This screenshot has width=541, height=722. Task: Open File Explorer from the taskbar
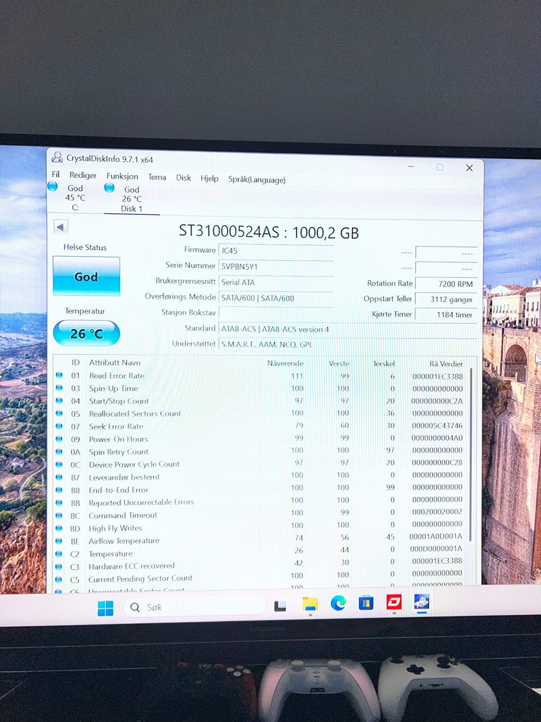pyautogui.click(x=309, y=604)
